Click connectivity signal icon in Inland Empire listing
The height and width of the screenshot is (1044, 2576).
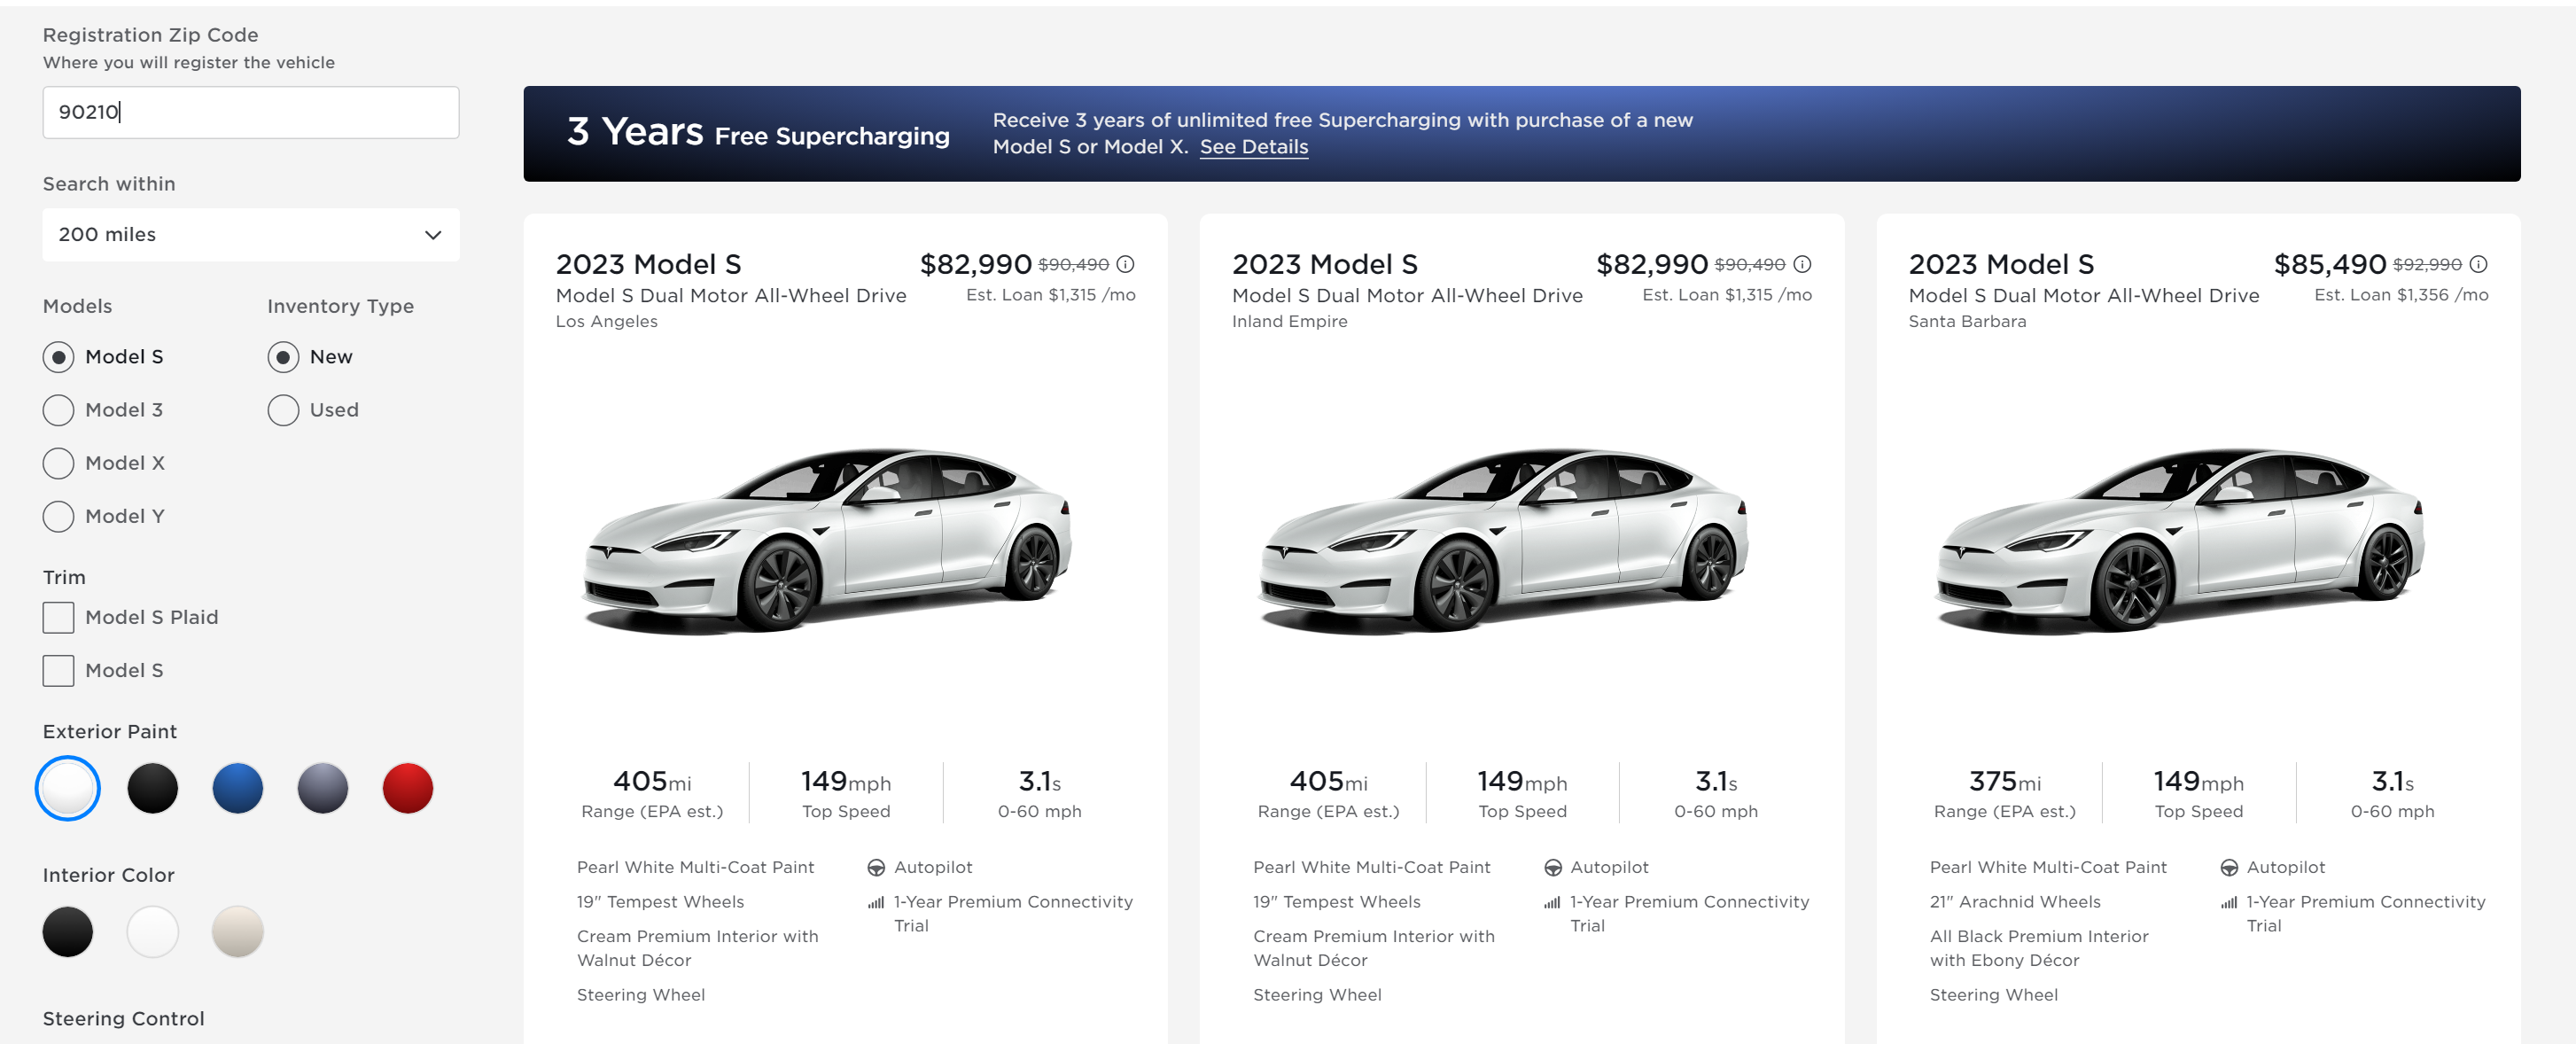pyautogui.click(x=1552, y=902)
